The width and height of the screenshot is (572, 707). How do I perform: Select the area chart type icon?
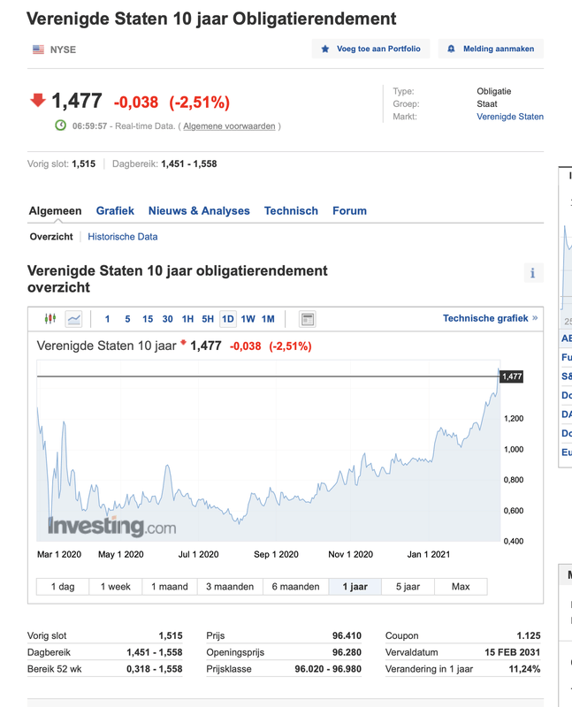[x=73, y=319]
